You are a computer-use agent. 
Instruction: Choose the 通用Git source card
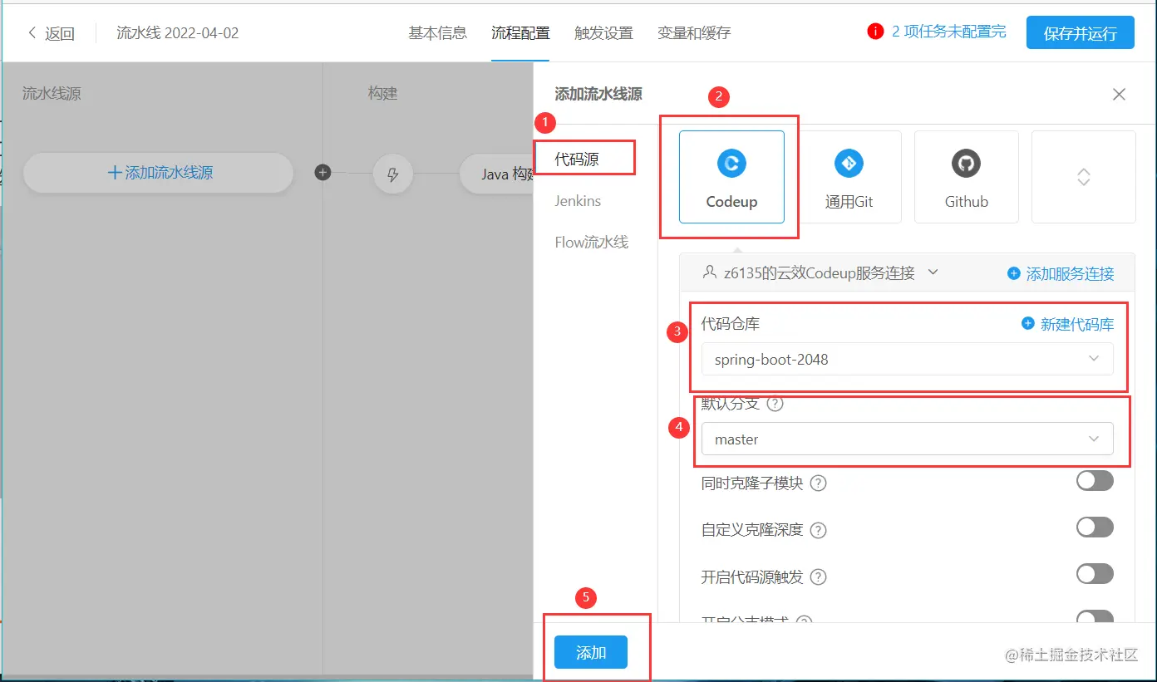[x=849, y=177]
